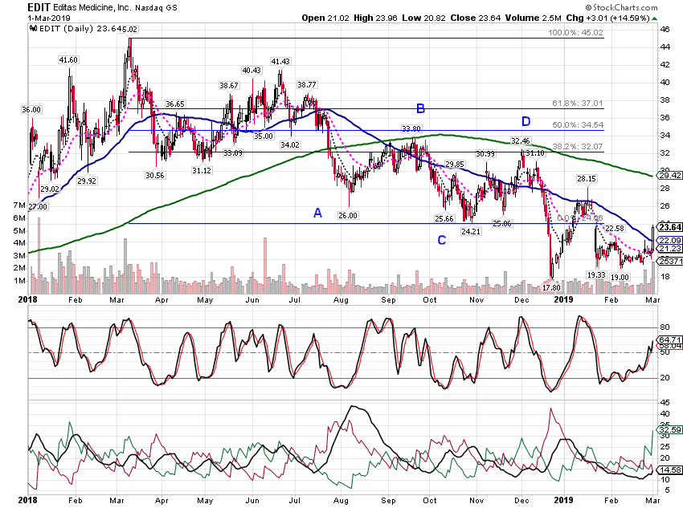This screenshot has width=683, height=508.
Task: Click the 38.2%: 32.07 retracement label
Action: 578,147
